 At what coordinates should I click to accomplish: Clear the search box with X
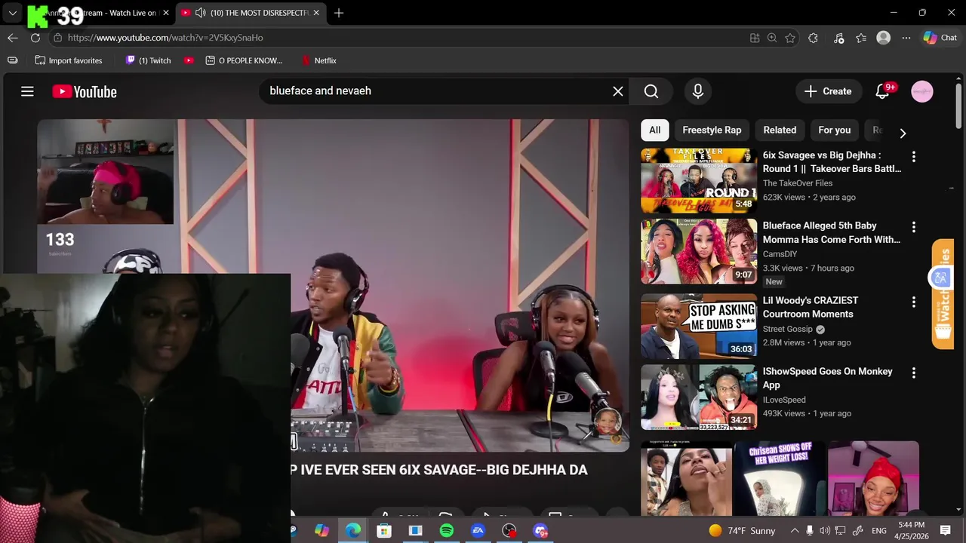(618, 91)
